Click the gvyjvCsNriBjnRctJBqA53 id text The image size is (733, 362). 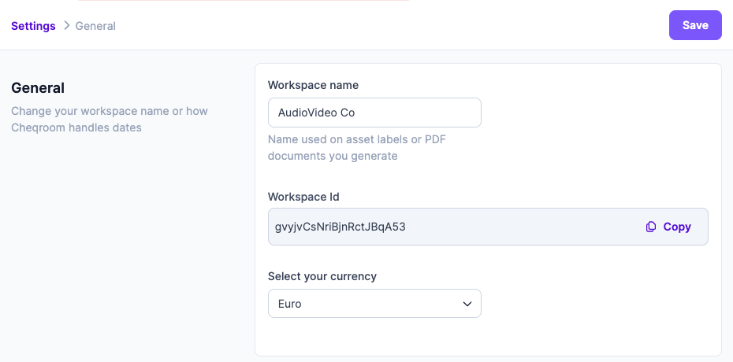click(x=340, y=227)
